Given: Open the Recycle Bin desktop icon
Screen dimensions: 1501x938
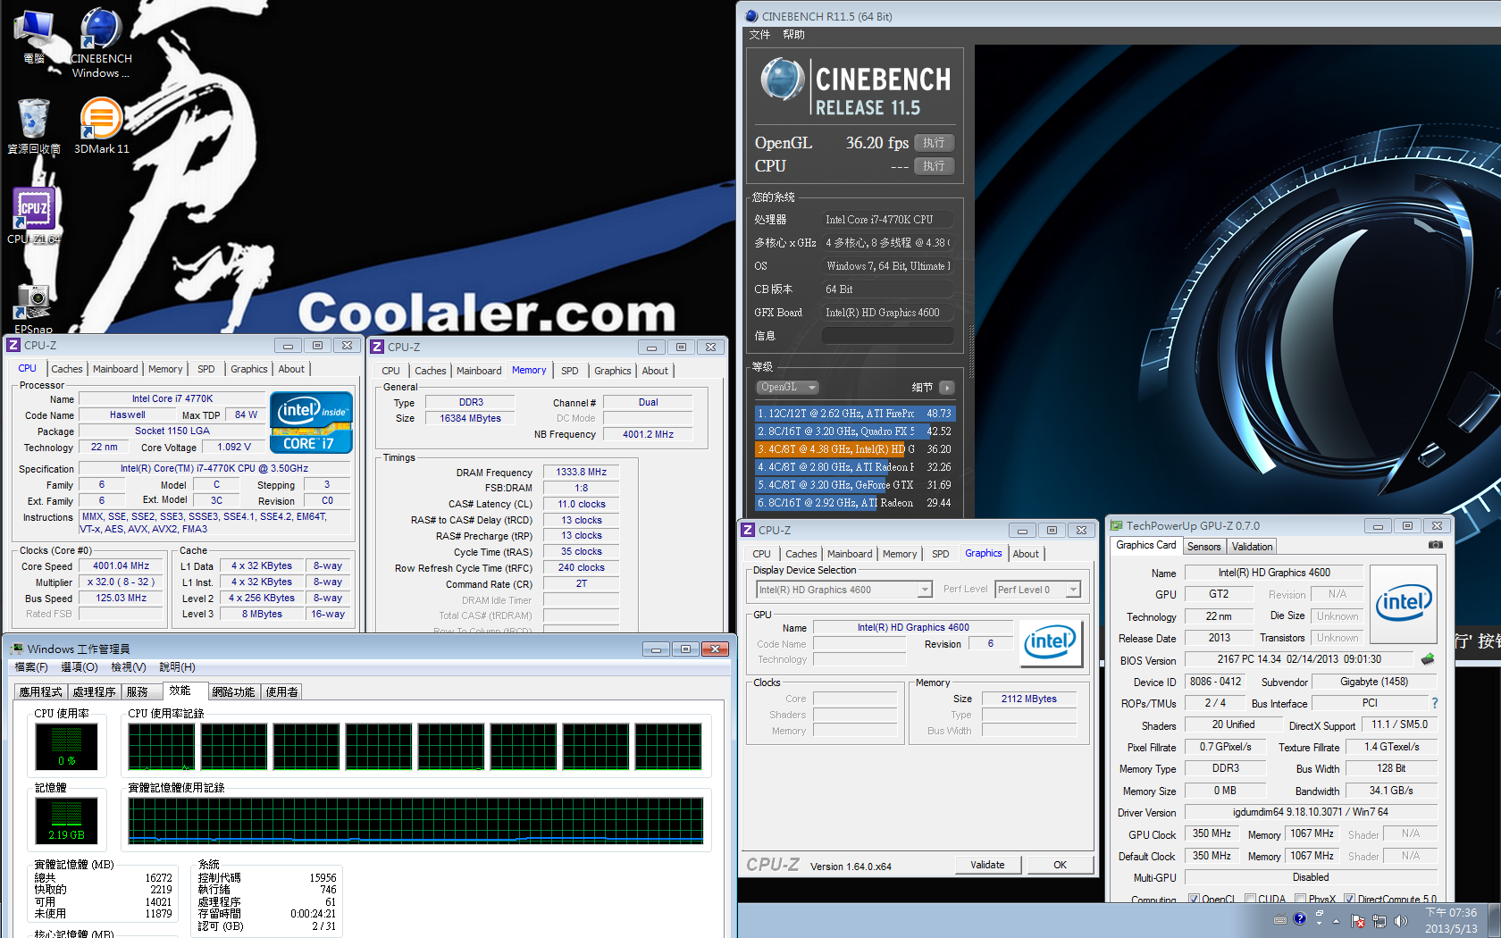Looking at the screenshot, I should point(34,126).
